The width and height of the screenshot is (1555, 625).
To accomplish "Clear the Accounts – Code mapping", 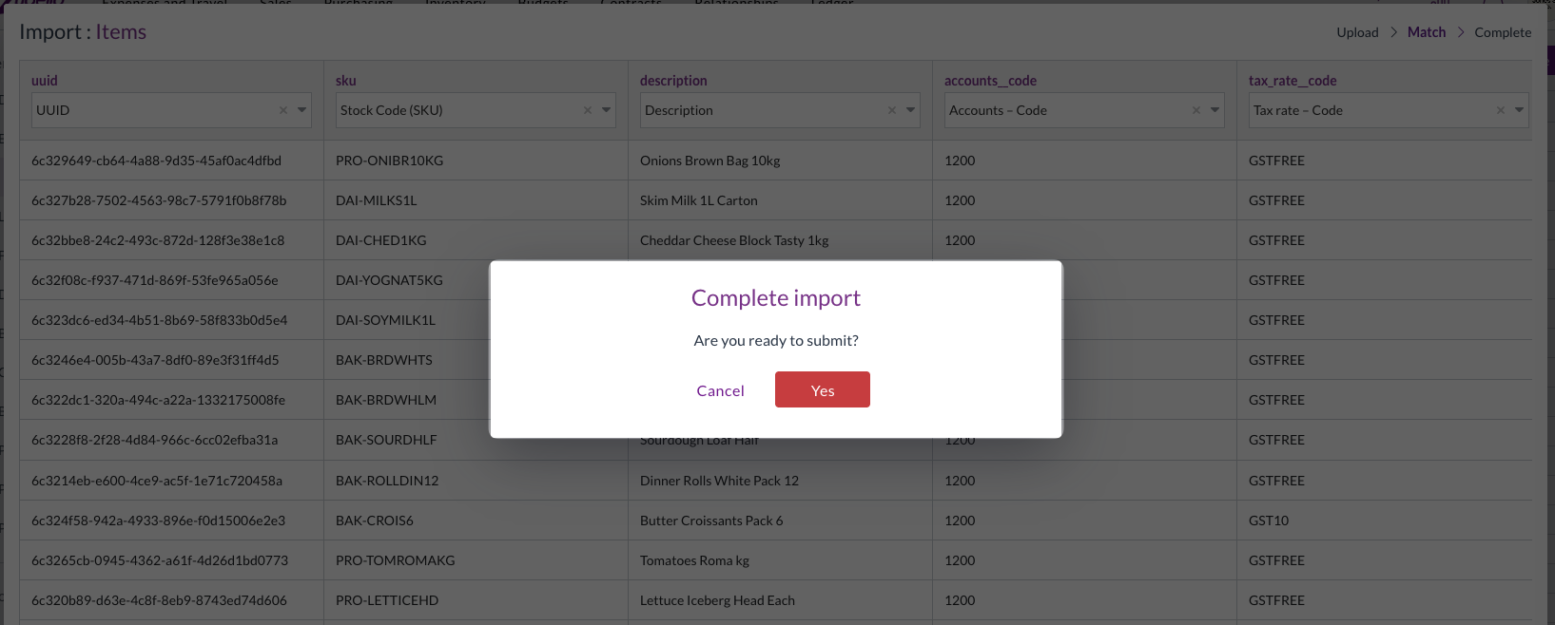I will coord(1196,110).
